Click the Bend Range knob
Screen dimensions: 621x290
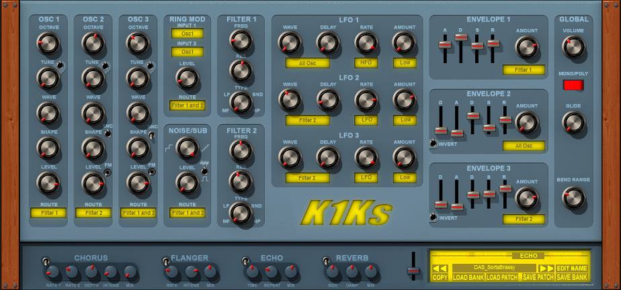pos(573,198)
